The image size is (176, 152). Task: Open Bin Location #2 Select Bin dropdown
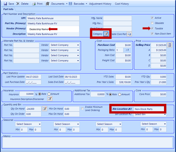pyautogui.click(x=150, y=114)
